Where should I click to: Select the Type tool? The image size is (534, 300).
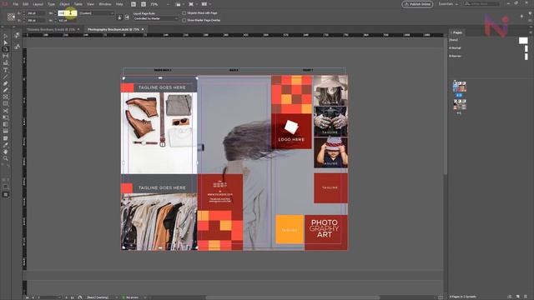[6, 70]
